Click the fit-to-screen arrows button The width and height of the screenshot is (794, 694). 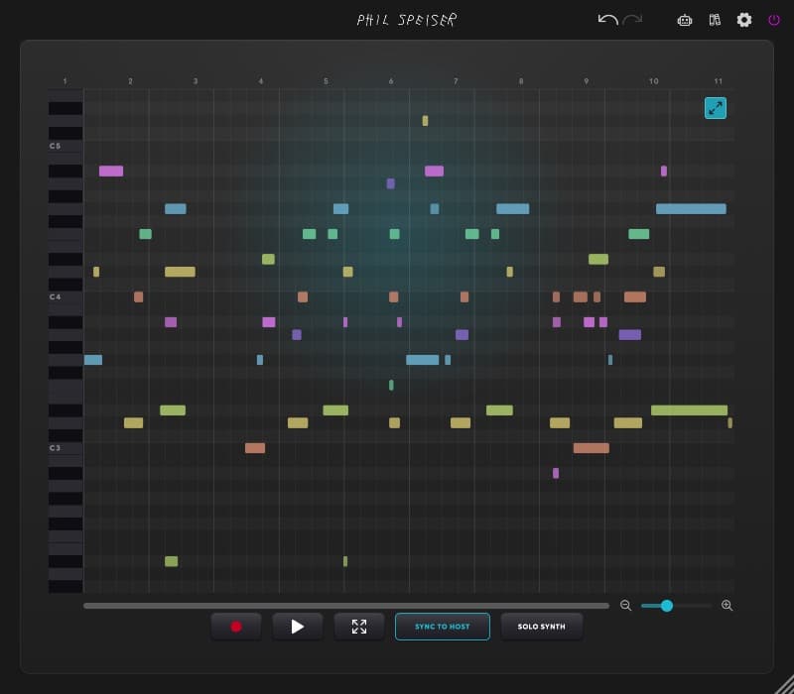(359, 627)
